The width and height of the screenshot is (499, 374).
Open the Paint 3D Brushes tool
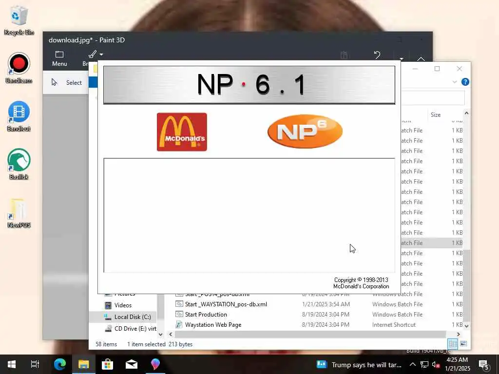[92, 55]
